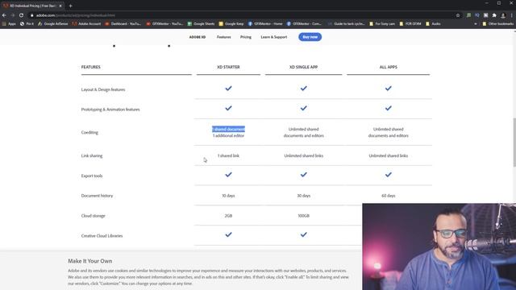
Task: Click the blue extension icon next to the green one
Action: (x=477, y=15)
